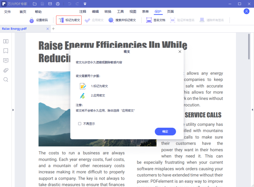Switch to the 工具 tab
The height and width of the screenshot is (187, 254).
(120, 11)
